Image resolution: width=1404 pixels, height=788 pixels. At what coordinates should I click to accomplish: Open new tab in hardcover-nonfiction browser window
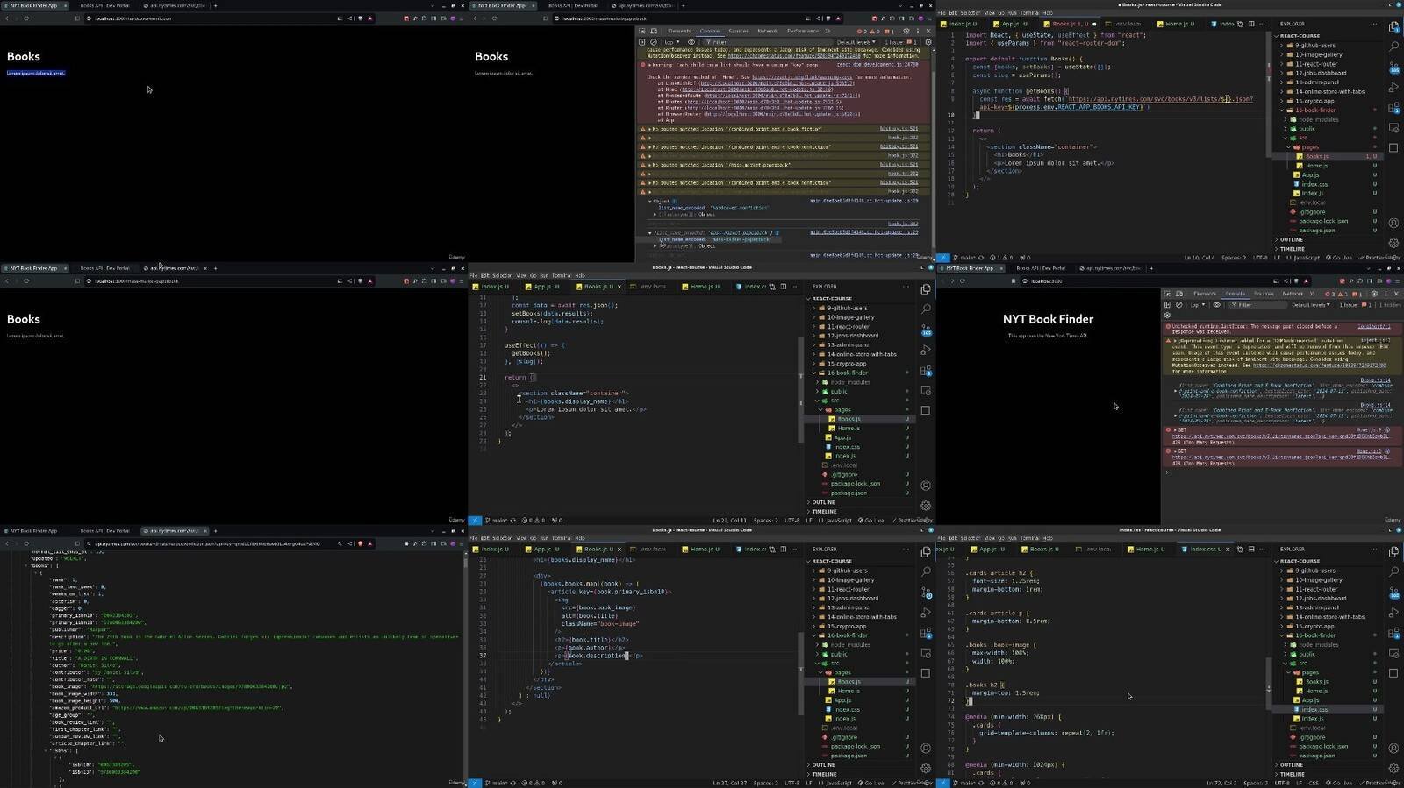point(215,5)
